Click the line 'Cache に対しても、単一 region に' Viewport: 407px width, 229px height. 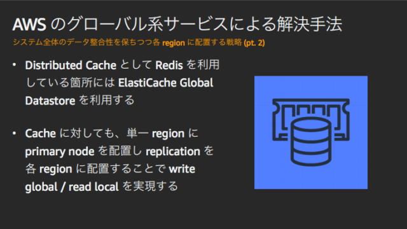pyautogui.click(x=112, y=134)
